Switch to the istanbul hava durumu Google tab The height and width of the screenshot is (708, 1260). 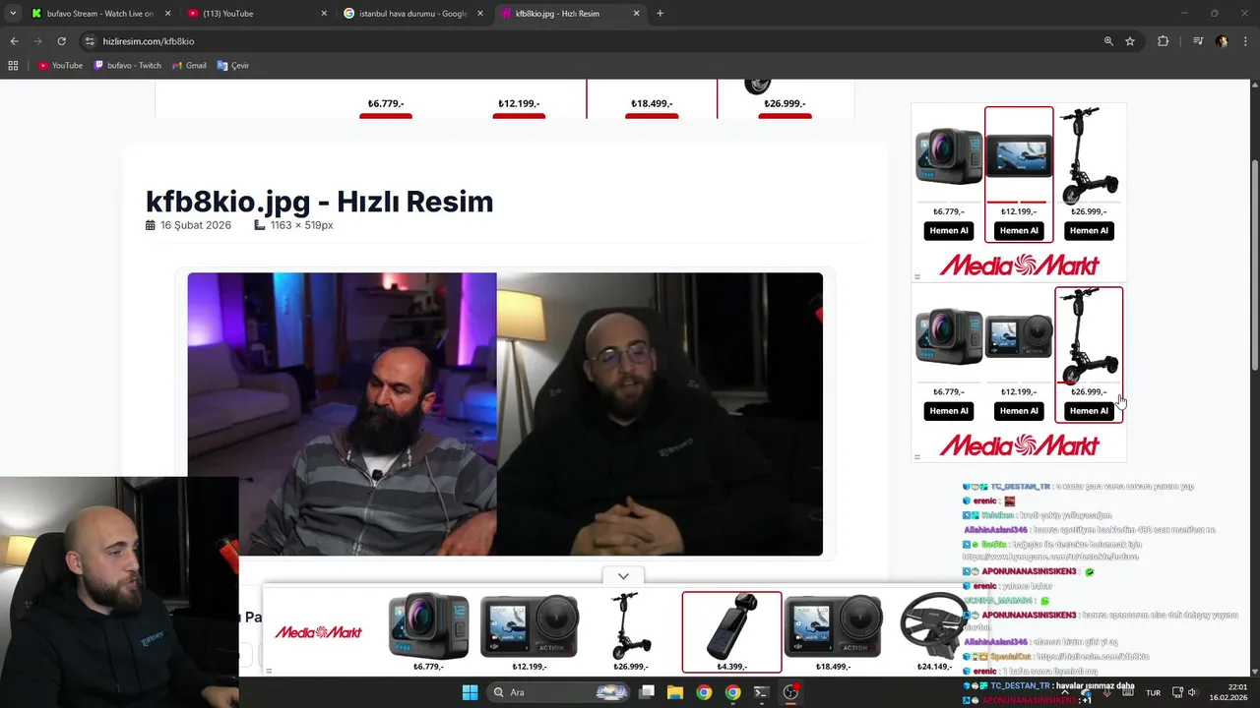[413, 14]
